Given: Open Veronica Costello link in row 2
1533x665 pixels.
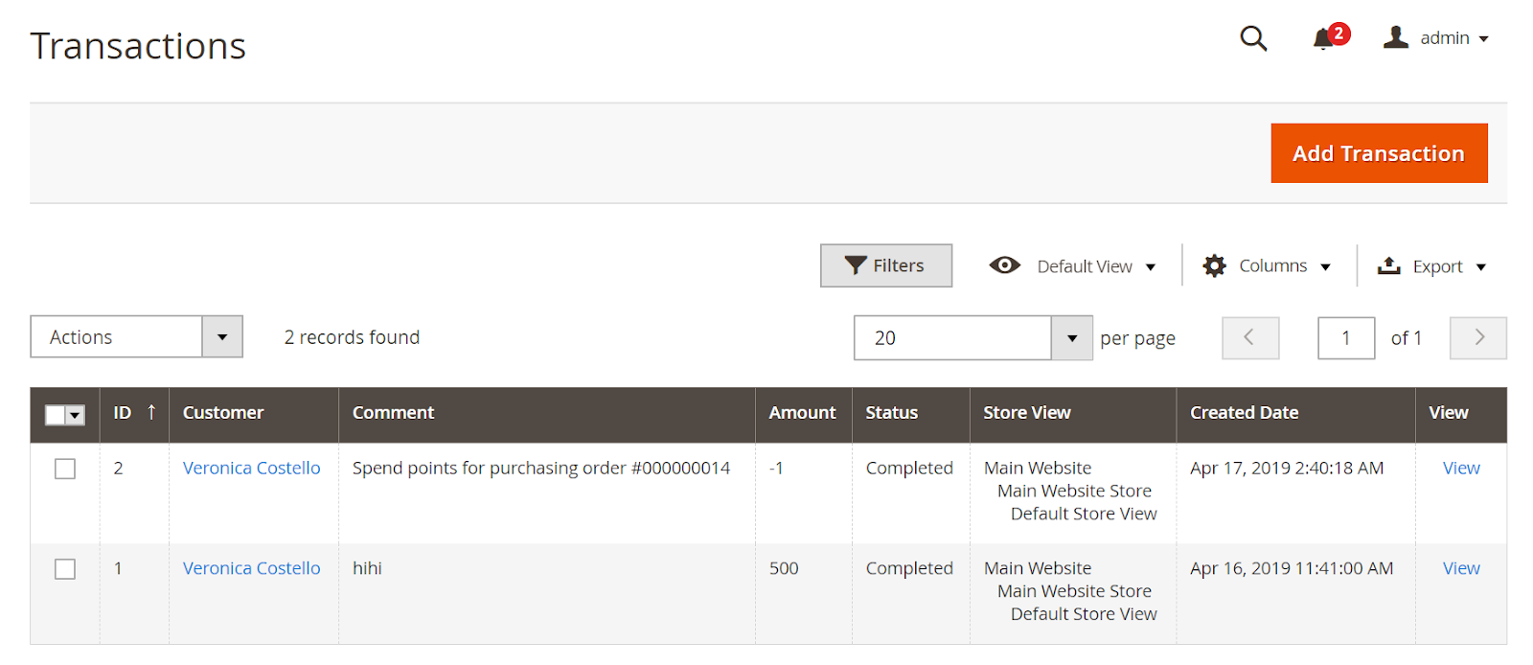Looking at the screenshot, I should click(251, 568).
